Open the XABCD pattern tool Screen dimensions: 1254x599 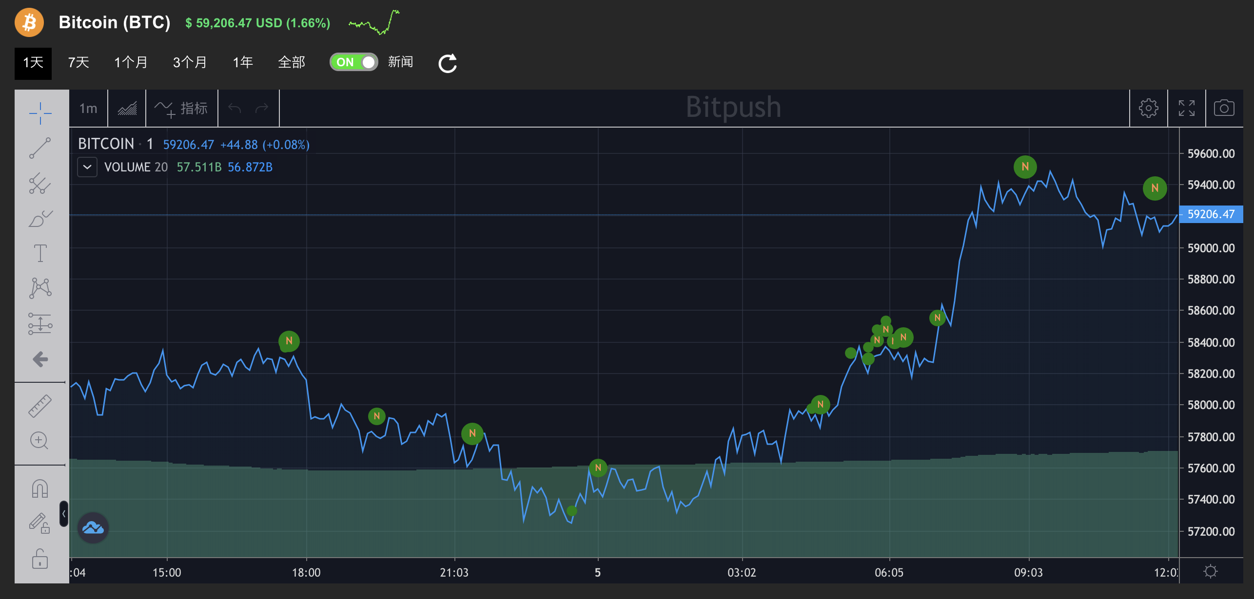(x=39, y=287)
